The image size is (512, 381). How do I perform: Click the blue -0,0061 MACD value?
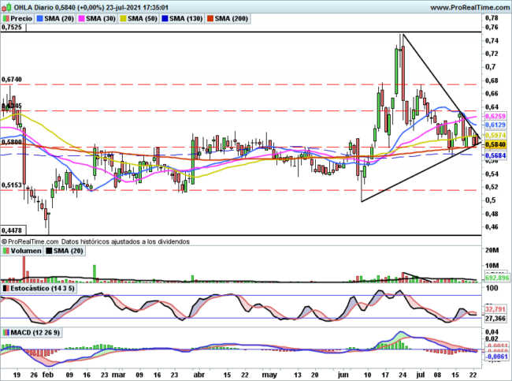[497, 357]
